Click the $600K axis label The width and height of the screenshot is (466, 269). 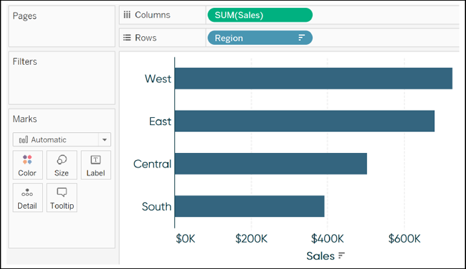click(x=404, y=239)
